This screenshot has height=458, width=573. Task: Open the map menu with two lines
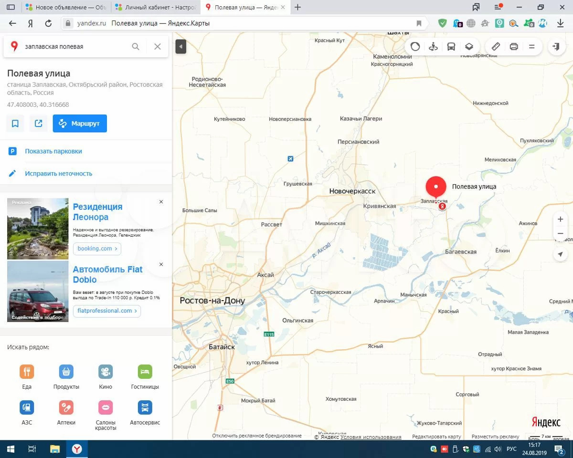click(x=531, y=46)
